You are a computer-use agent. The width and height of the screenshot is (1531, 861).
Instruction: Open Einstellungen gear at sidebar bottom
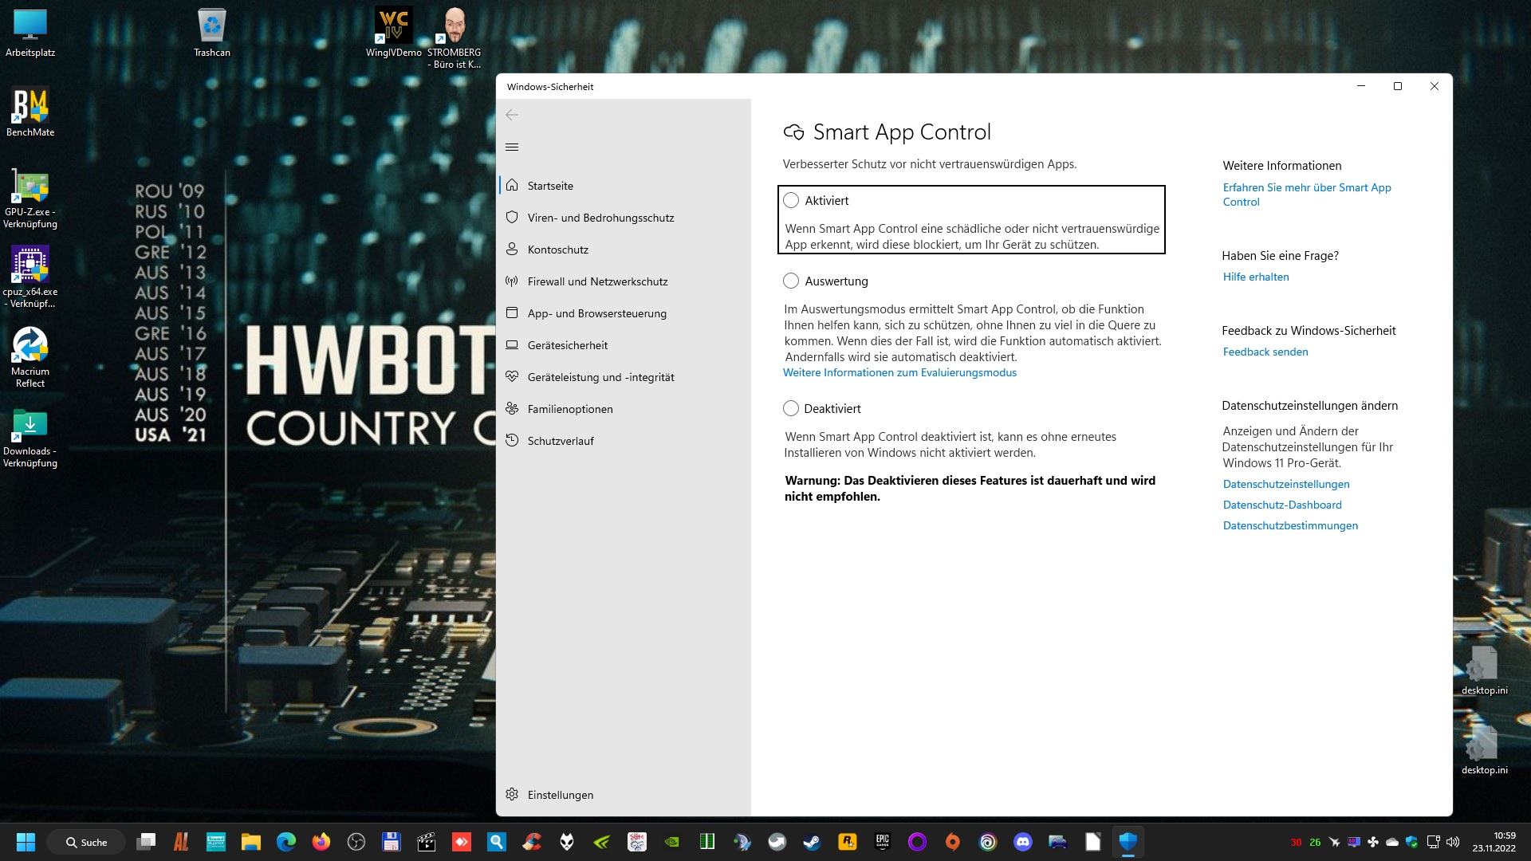pos(512,795)
